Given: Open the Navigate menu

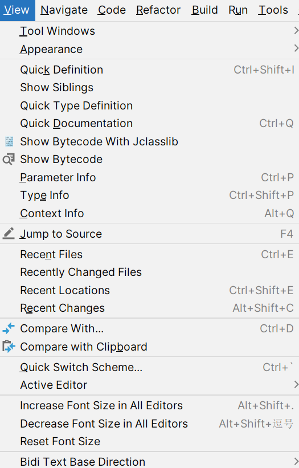Looking at the screenshot, I should pyautogui.click(x=64, y=10).
